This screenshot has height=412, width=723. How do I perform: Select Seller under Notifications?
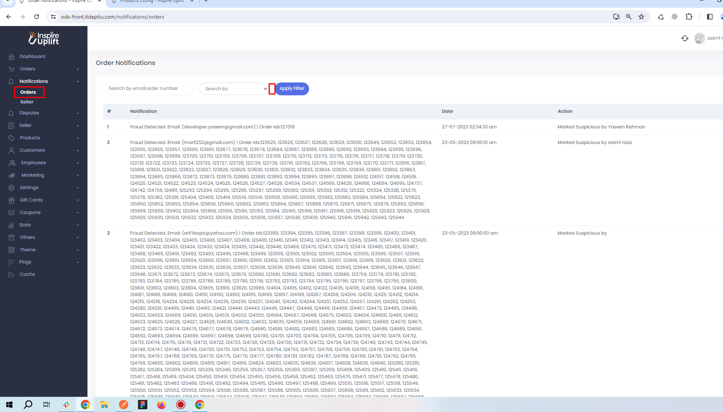pos(27,102)
